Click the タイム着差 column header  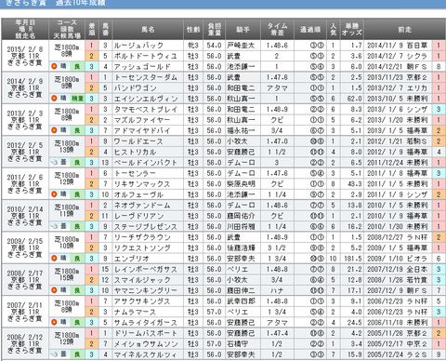(x=277, y=30)
